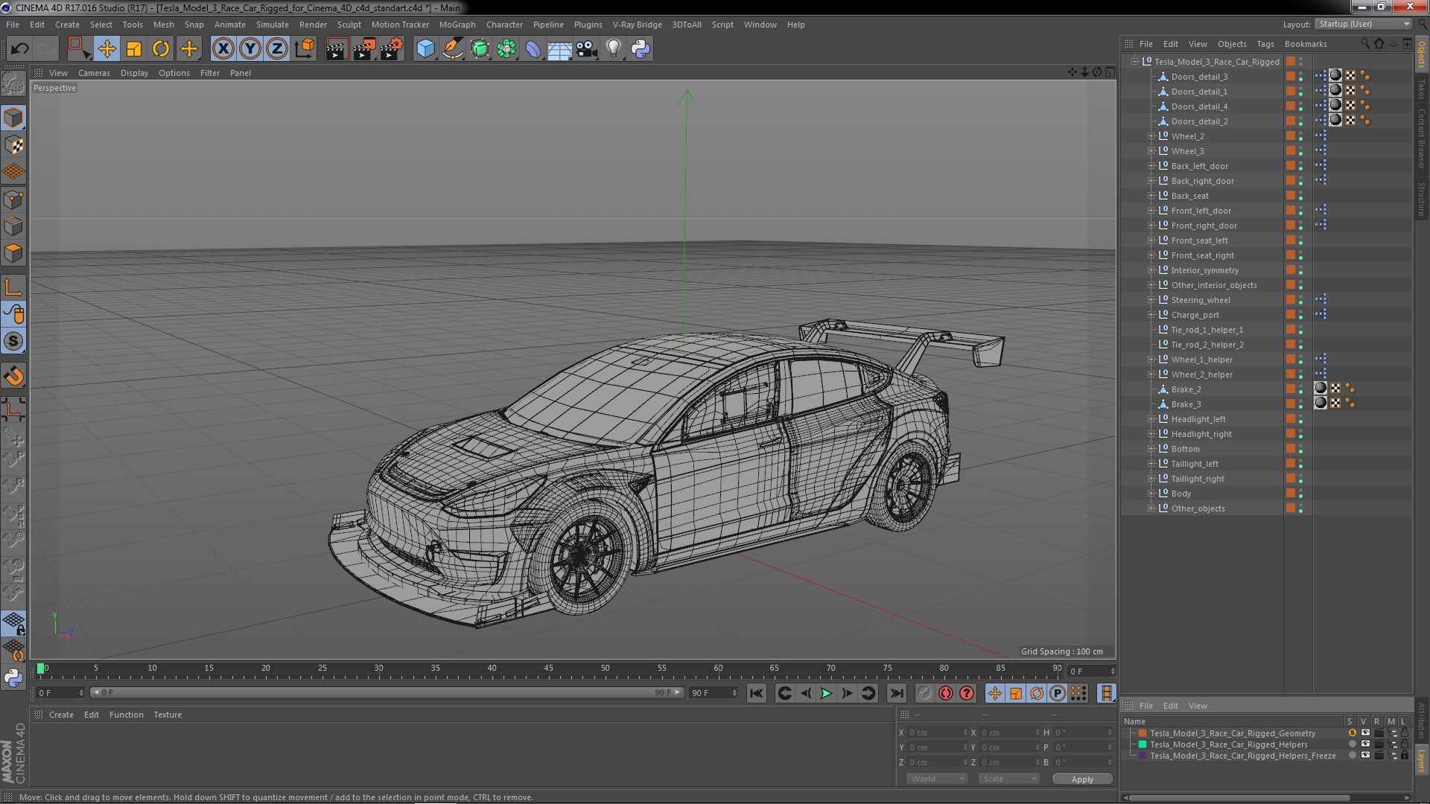Toggle X axis lock
1430x804 pixels.
(x=223, y=49)
